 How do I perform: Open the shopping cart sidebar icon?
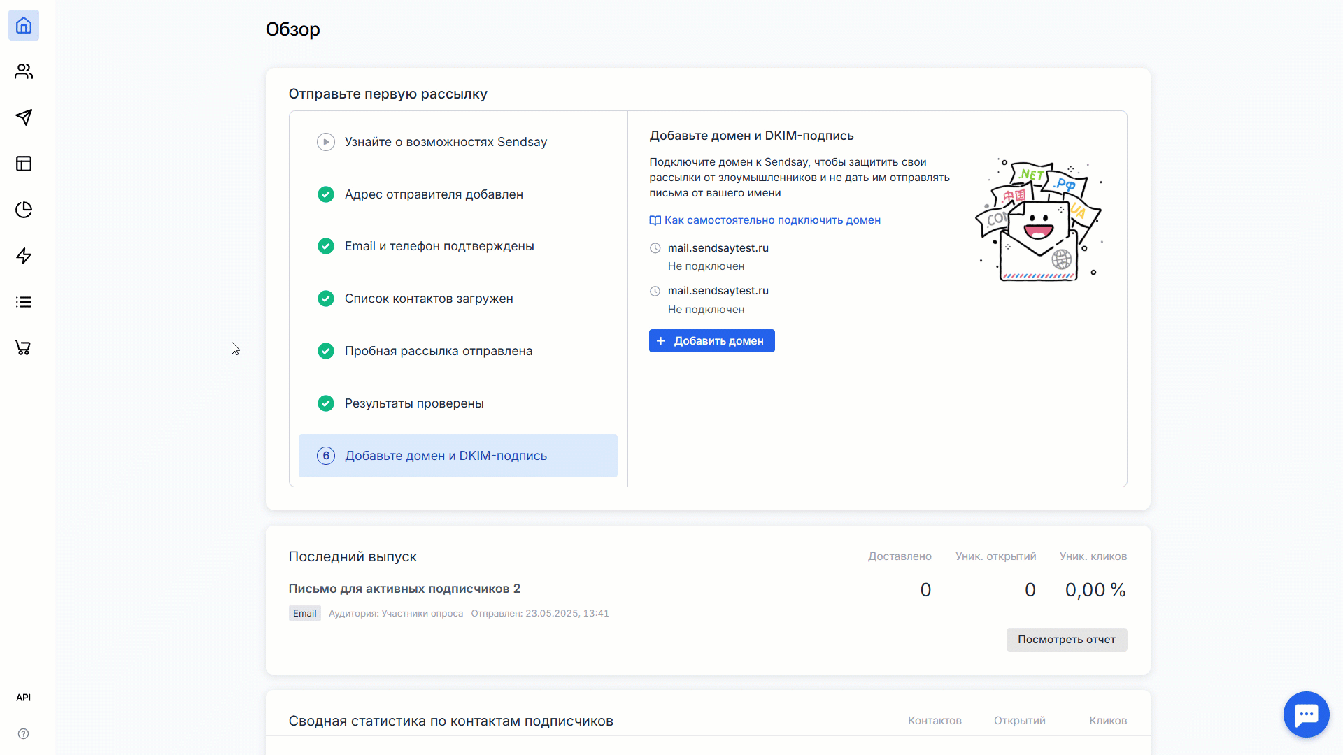pyautogui.click(x=24, y=347)
